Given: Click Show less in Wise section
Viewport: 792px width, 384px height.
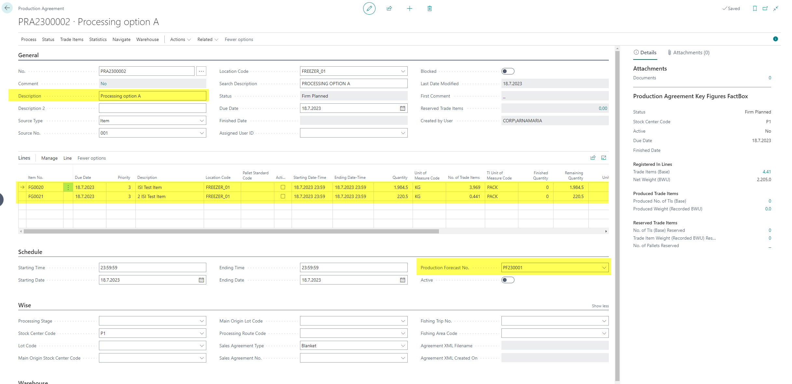Looking at the screenshot, I should tap(600, 306).
